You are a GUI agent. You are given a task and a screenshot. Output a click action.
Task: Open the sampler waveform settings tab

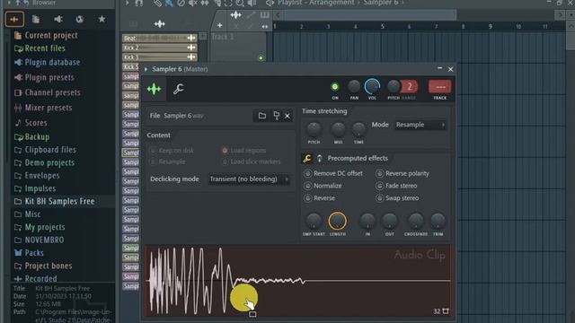[x=154, y=89]
